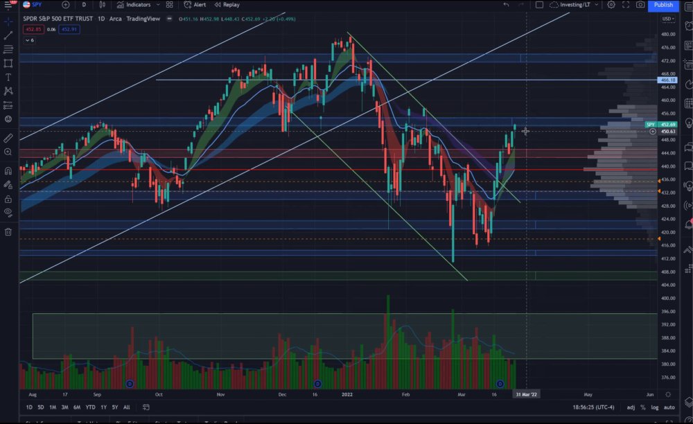Toggle auto scale

(669, 407)
